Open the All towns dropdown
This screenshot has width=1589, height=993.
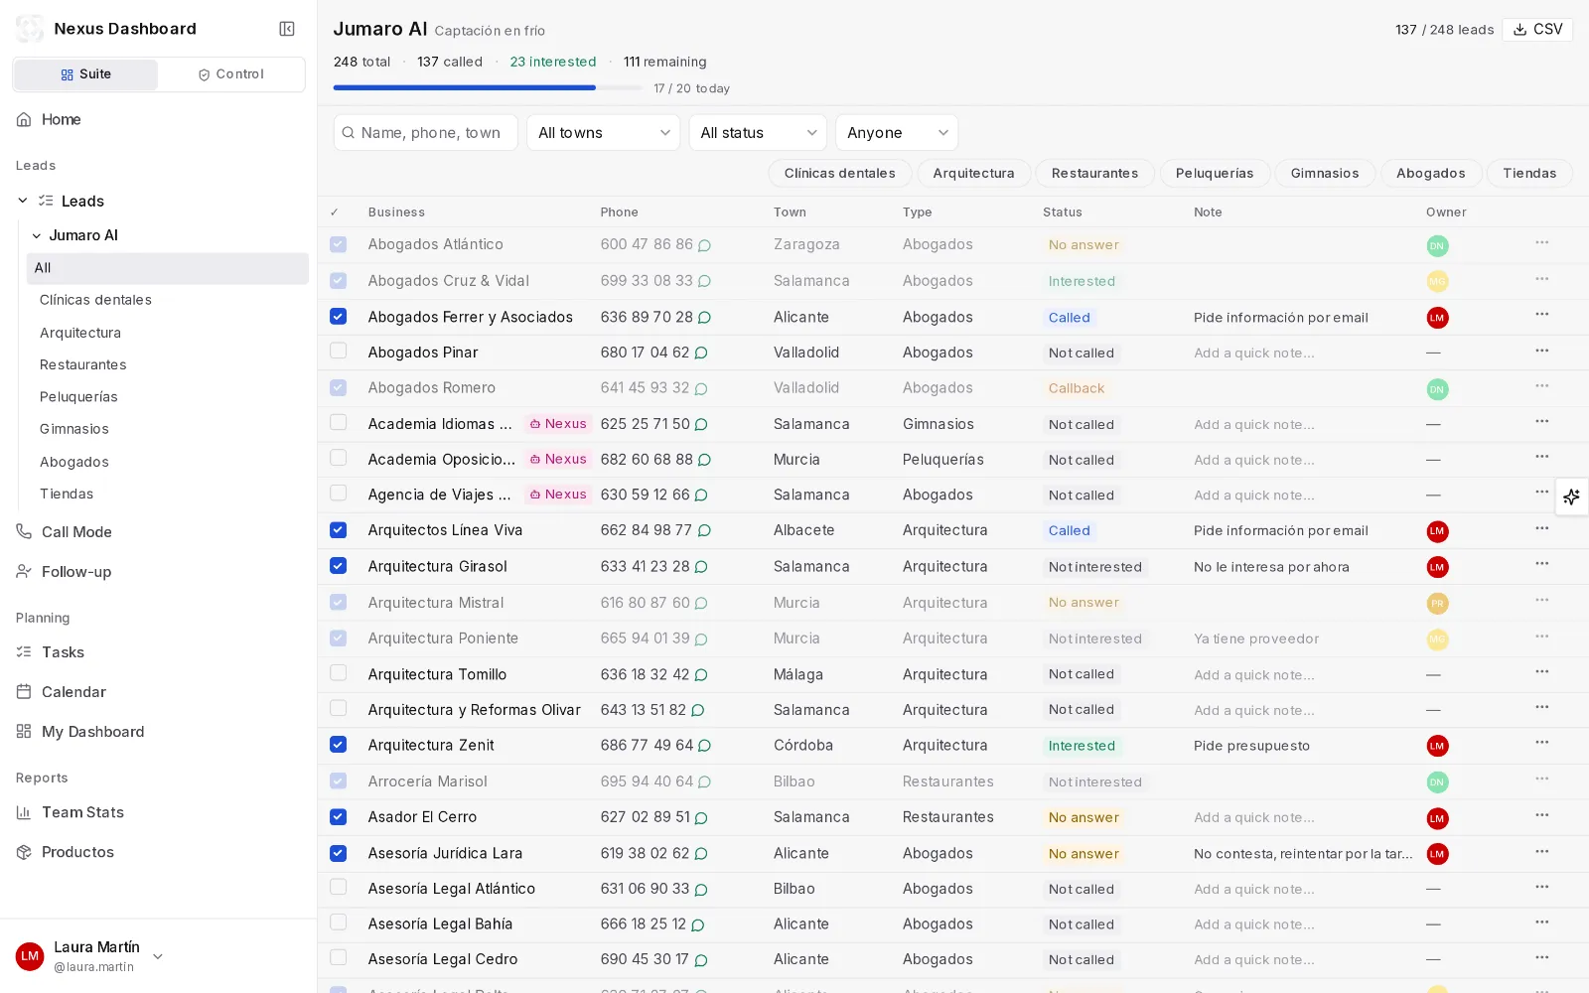click(x=603, y=132)
